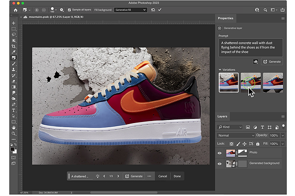
Task: Go to previous variation arrow
Action: (104, 176)
